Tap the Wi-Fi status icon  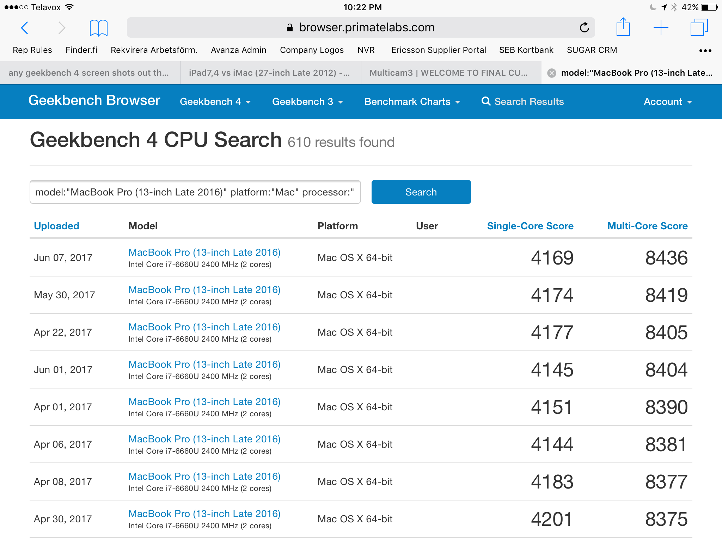[69, 7]
